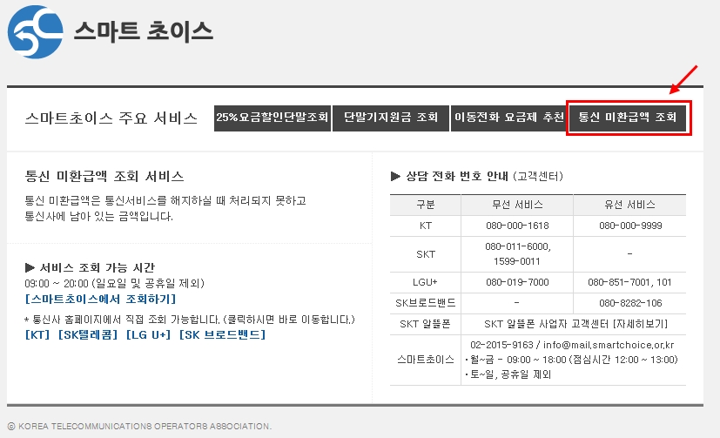
Task: Select LGU+ wireless number 080-019-7000
Action: tap(517, 282)
